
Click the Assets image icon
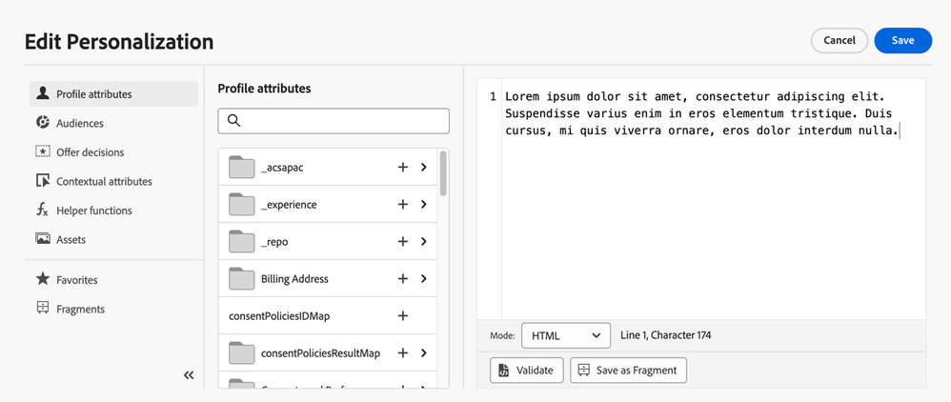click(x=42, y=239)
